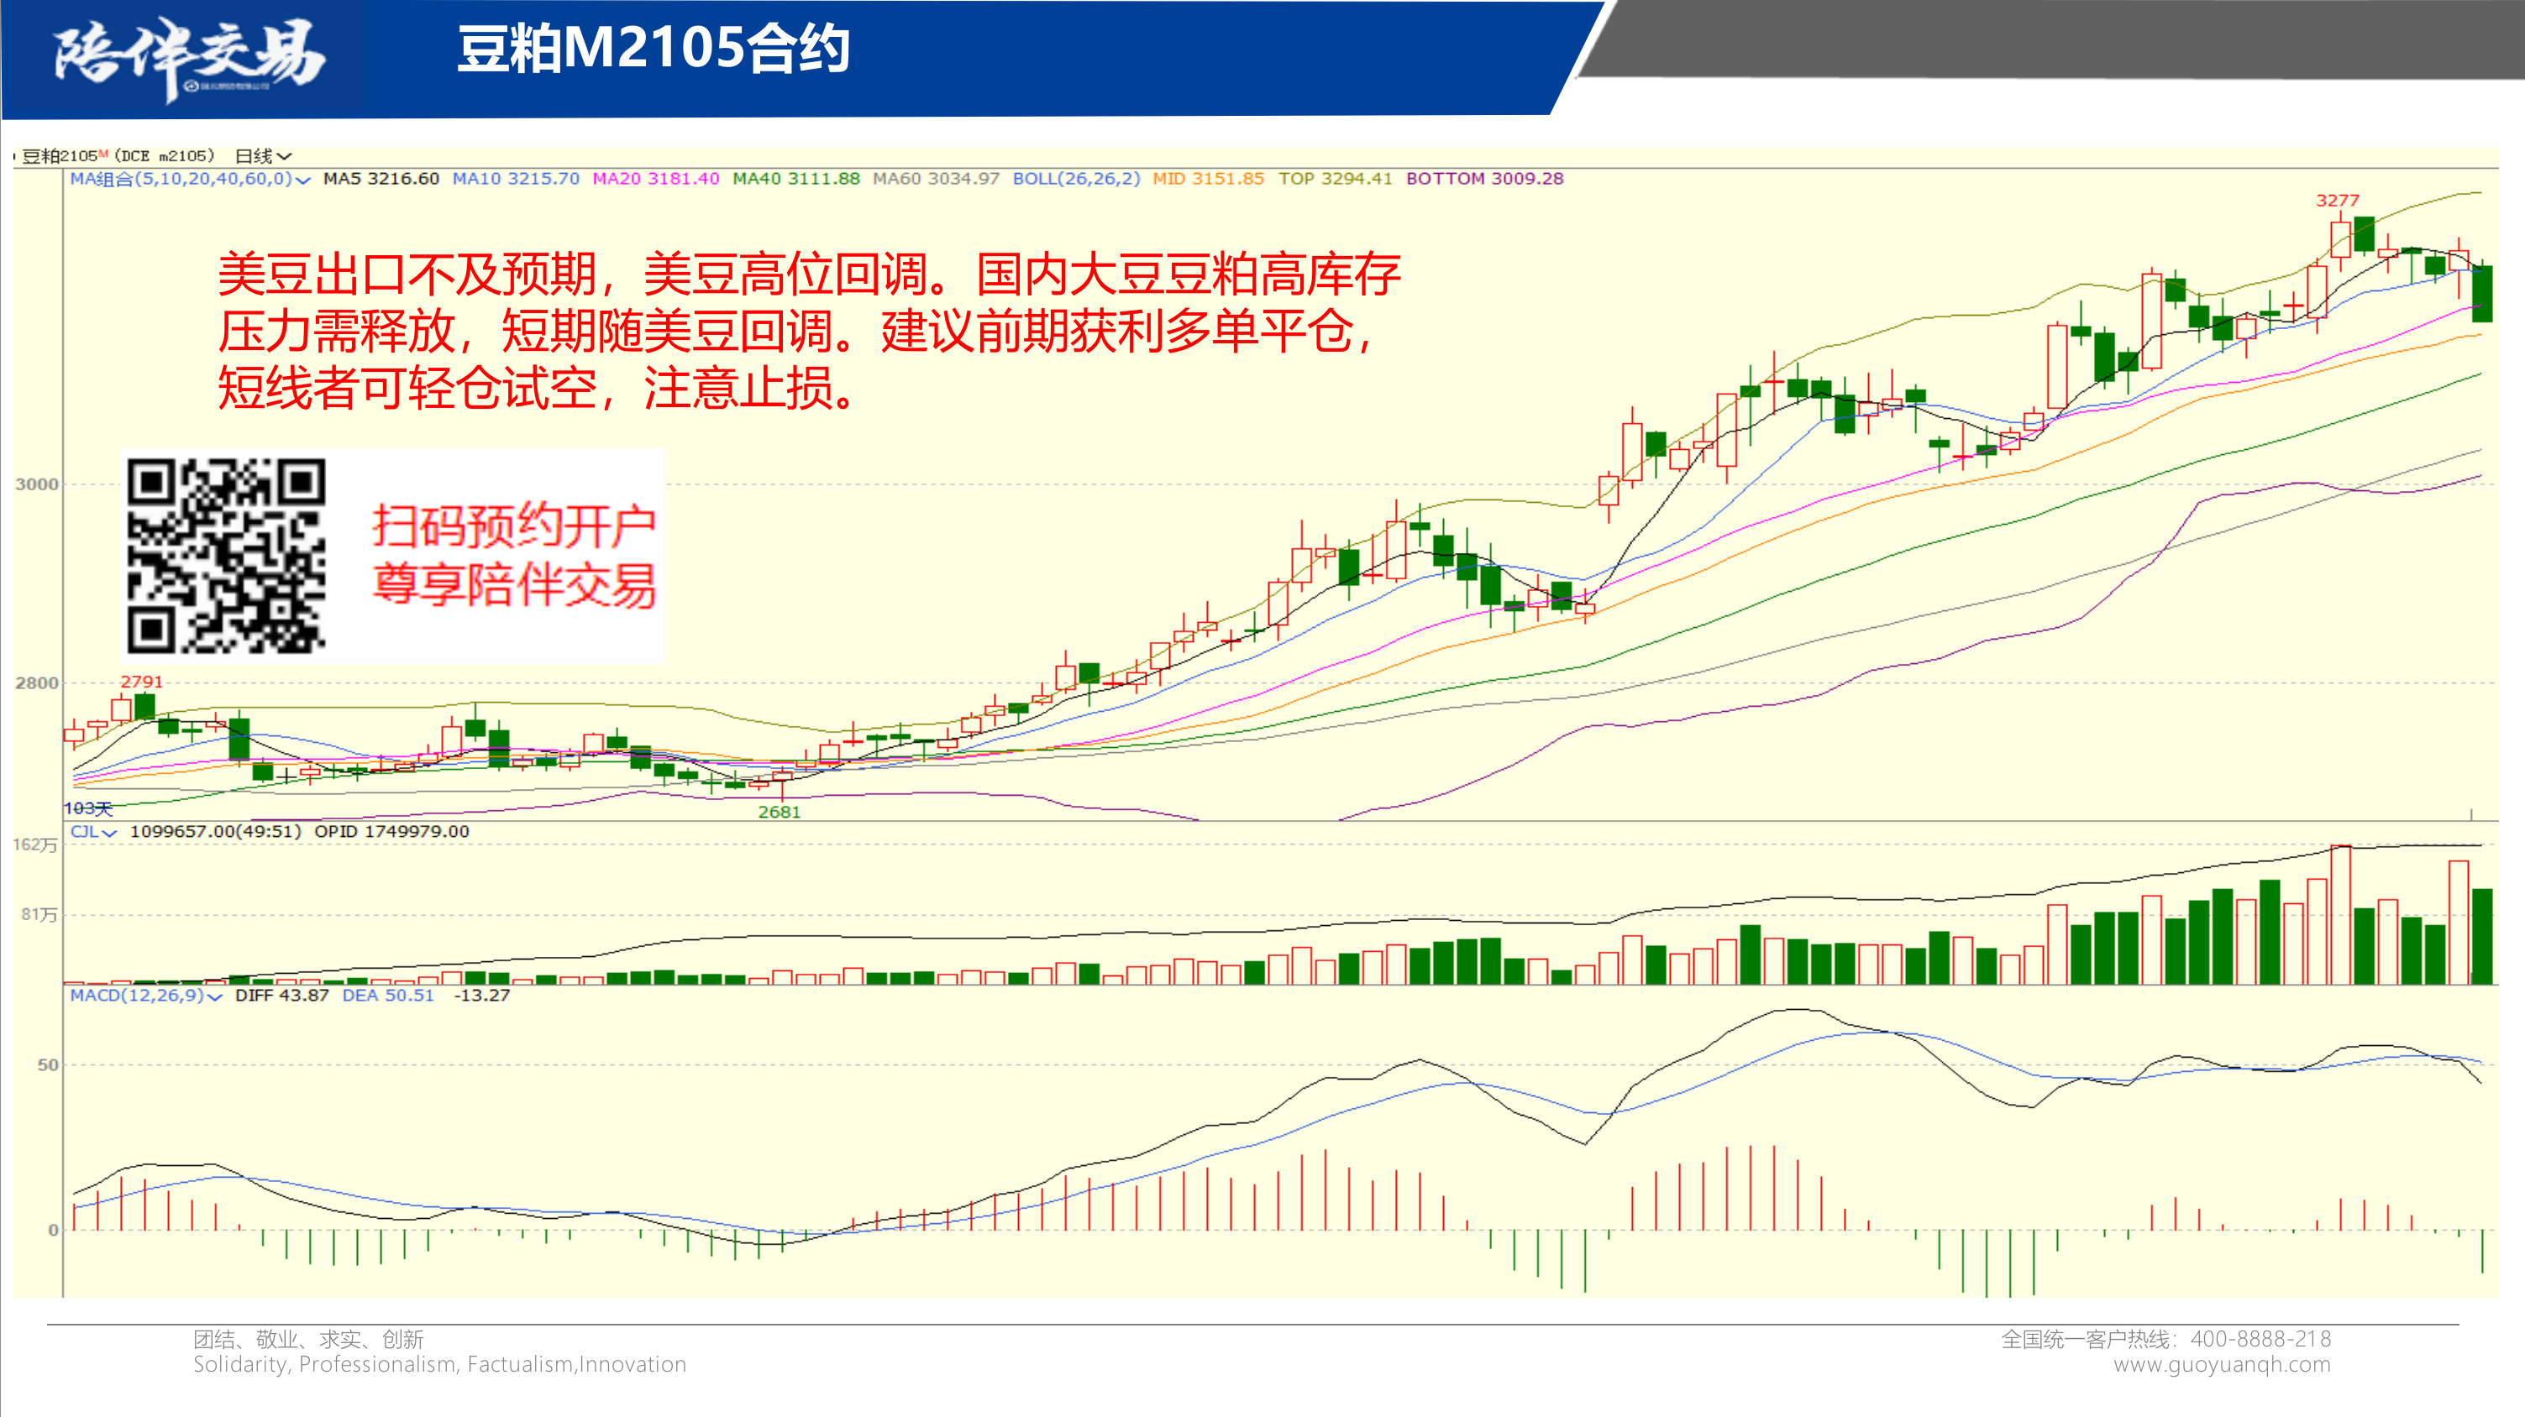Click the 豆粕M2105合约 slide title
This screenshot has height=1417, width=2525.
point(653,49)
